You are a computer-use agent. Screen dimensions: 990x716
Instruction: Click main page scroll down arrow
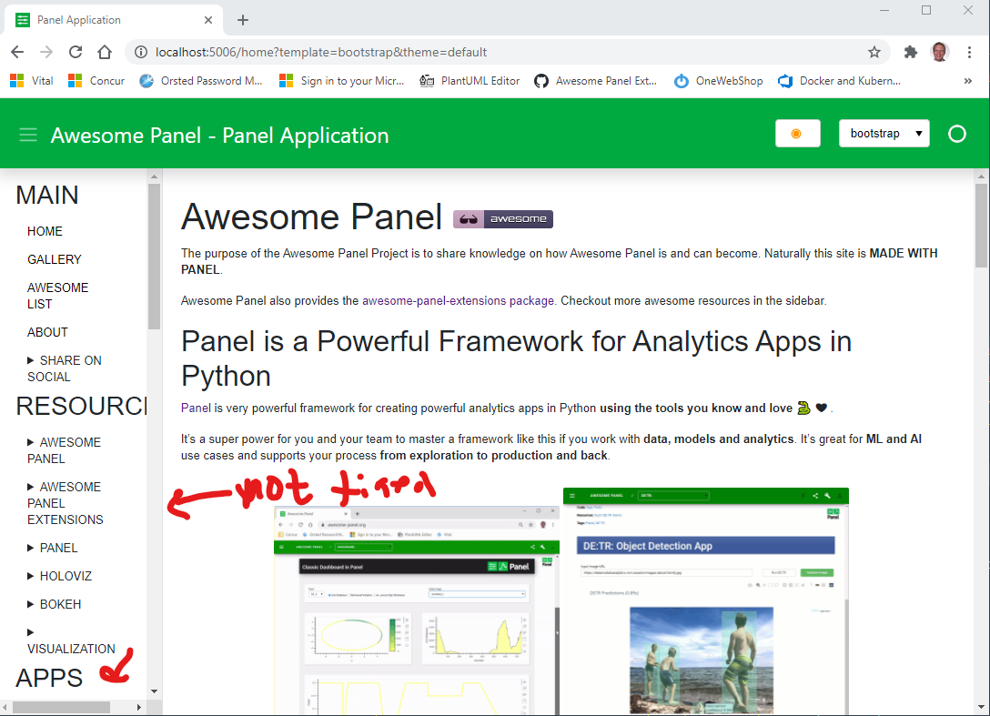(x=981, y=707)
